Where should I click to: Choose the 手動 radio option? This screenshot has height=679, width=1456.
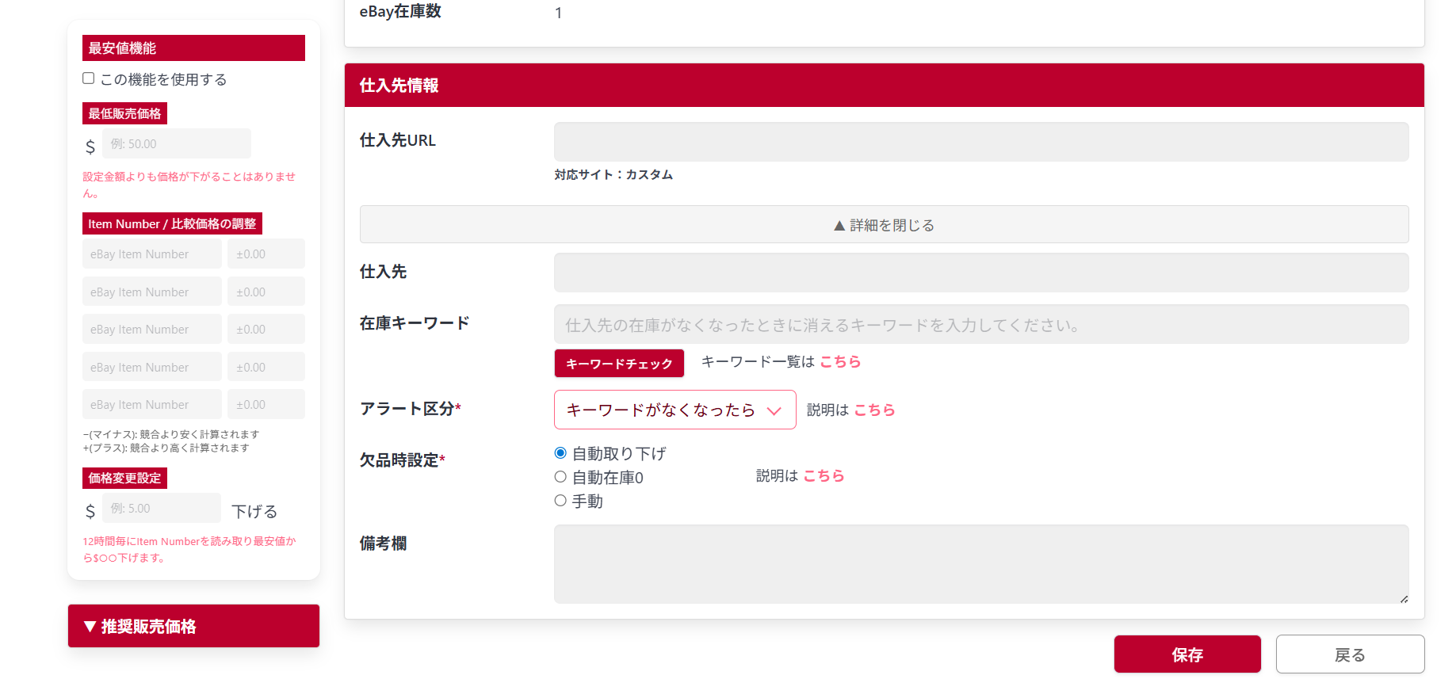[560, 501]
